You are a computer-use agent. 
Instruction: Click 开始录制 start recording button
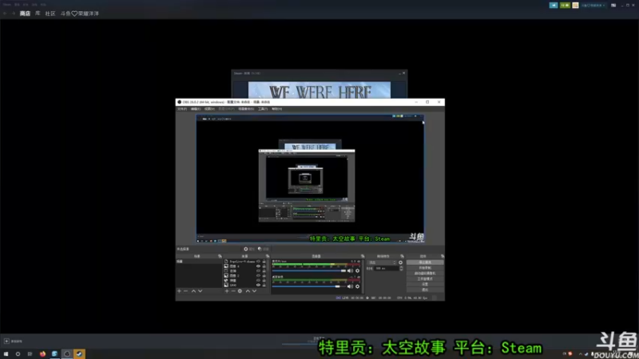pyautogui.click(x=425, y=268)
